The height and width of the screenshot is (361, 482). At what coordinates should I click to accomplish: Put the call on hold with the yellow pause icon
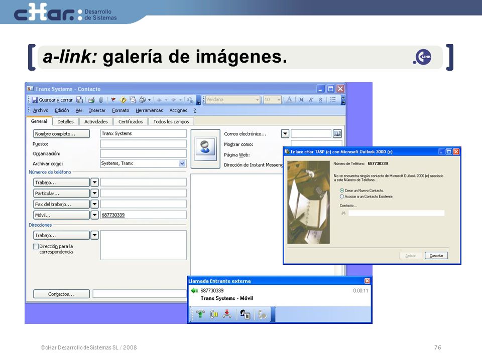(214, 314)
